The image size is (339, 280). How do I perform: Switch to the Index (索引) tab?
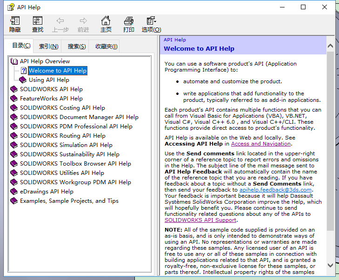click(x=48, y=46)
